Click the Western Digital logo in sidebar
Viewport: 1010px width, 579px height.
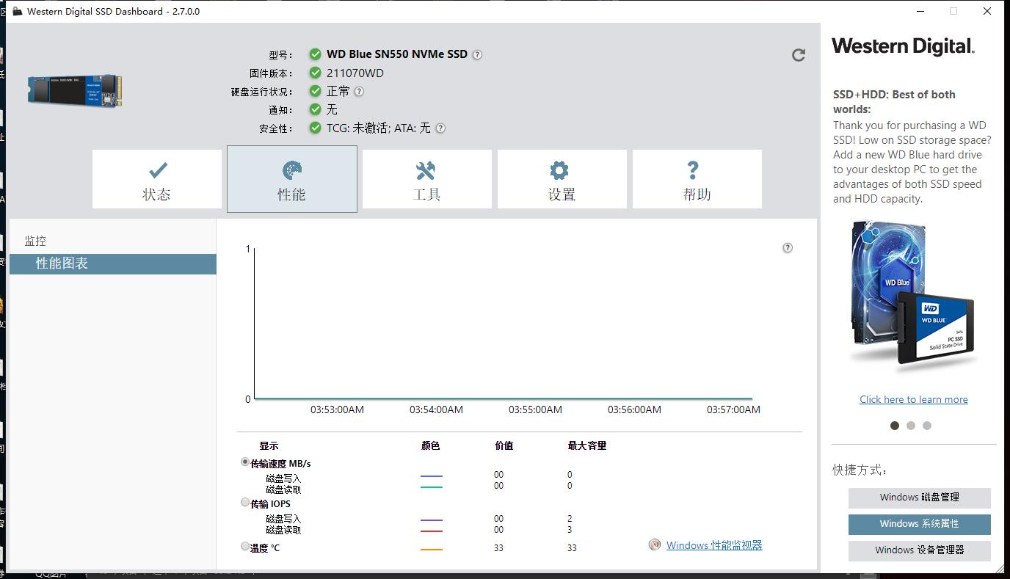[904, 45]
